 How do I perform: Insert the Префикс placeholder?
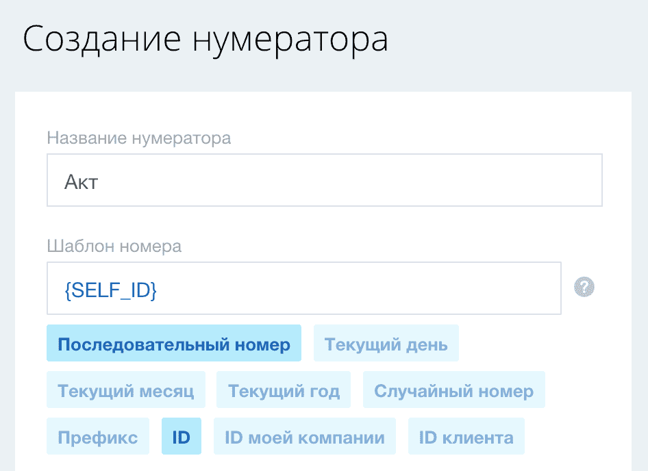coord(97,435)
